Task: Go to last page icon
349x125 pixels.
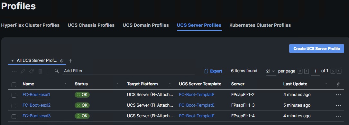Action: coord(339,71)
